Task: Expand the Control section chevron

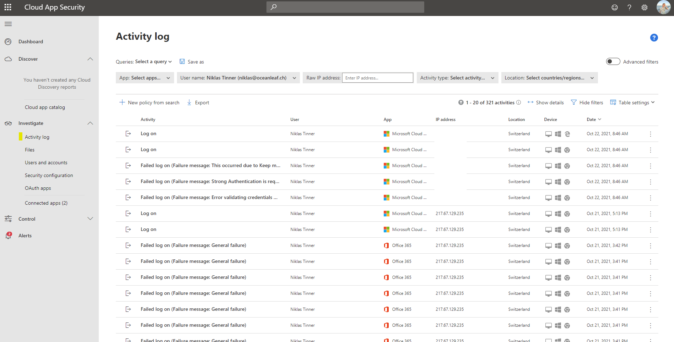Action: point(90,219)
